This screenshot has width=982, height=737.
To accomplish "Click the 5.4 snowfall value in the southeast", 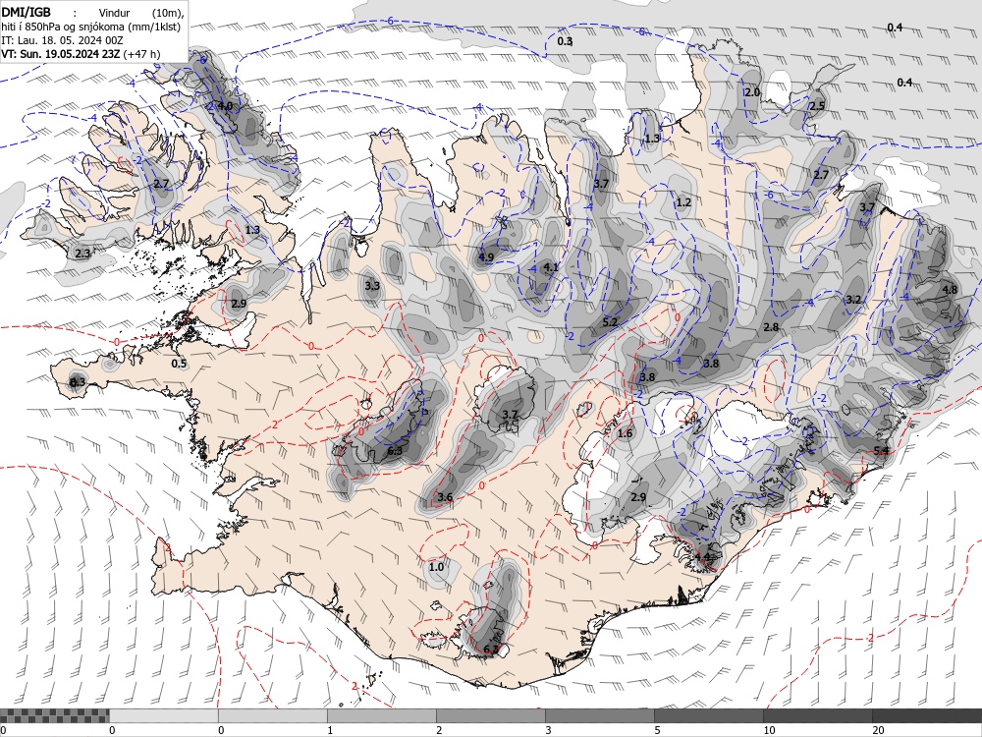I will [881, 451].
